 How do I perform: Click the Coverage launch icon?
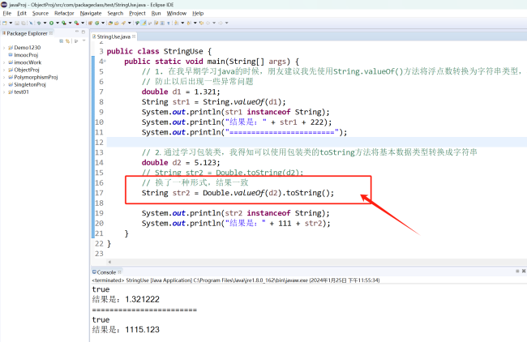pyautogui.click(x=64, y=23)
